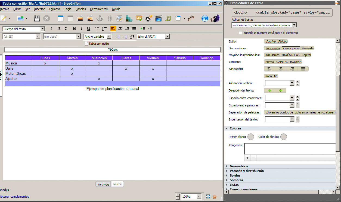
Task: Open the SVG editor flower icon
Action: tap(148, 18)
